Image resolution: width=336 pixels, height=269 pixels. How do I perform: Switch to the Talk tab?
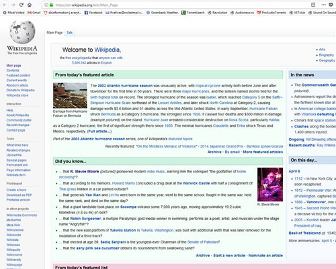(x=69, y=33)
